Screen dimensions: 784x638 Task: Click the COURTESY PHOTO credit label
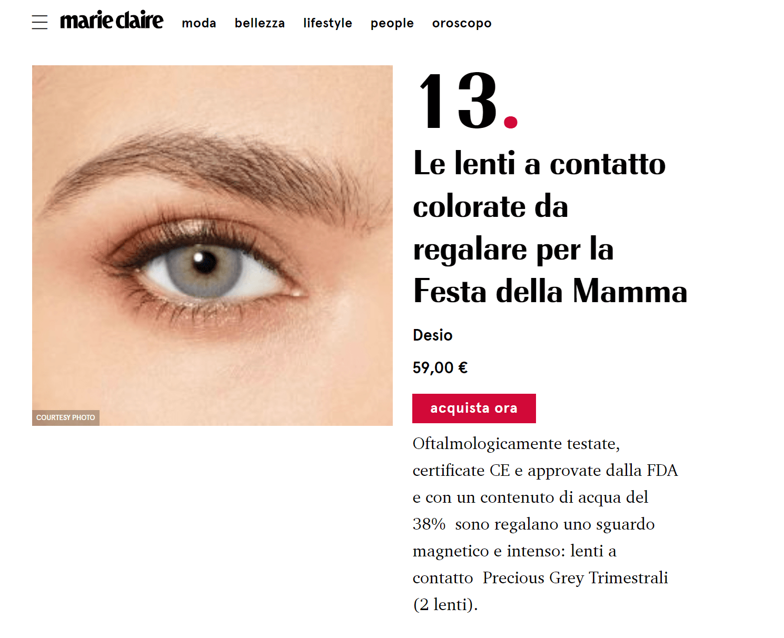coord(66,417)
